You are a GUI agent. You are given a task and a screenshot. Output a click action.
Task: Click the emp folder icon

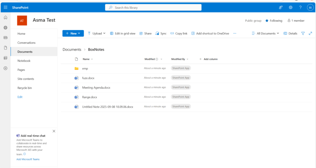[76, 68]
